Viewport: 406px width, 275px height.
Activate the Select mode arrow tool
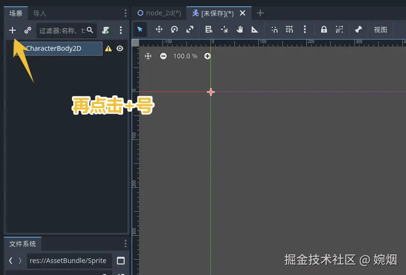tap(140, 29)
